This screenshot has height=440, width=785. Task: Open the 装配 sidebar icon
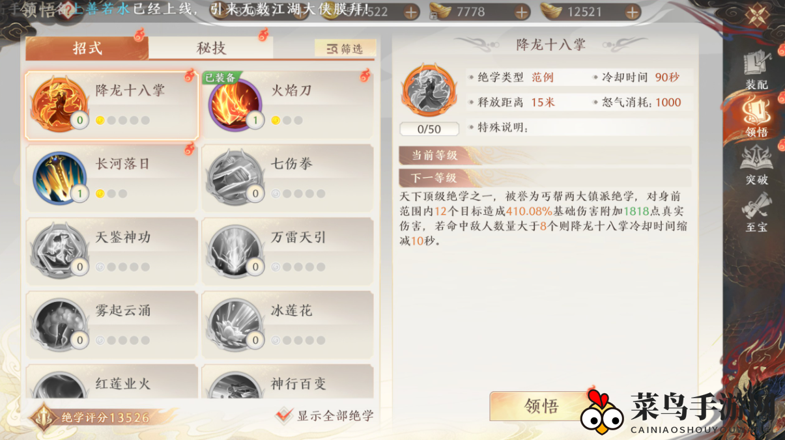coord(756,70)
